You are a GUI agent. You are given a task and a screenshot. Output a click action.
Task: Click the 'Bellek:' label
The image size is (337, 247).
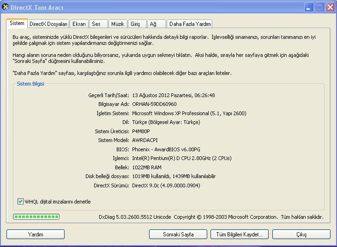click(122, 167)
